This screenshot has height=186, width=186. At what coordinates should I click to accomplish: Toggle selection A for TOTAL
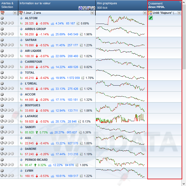[x=2, y=78]
